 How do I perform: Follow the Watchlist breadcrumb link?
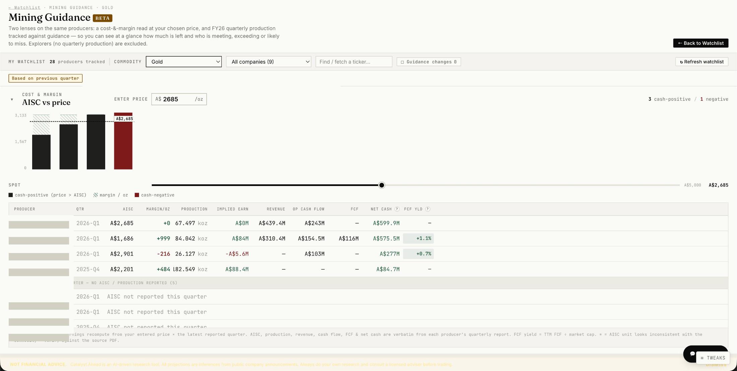click(24, 7)
